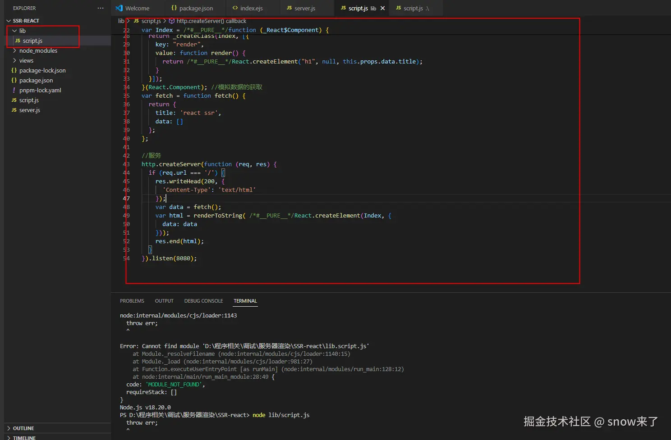
Task: Open package.json in explorer
Action: 36,80
